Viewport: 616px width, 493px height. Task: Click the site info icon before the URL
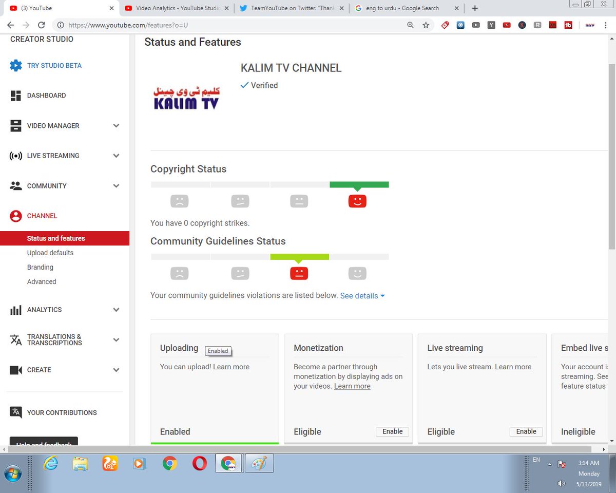60,25
